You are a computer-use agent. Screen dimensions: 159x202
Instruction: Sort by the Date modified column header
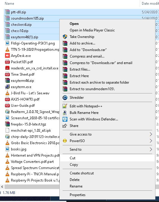point(150,4)
